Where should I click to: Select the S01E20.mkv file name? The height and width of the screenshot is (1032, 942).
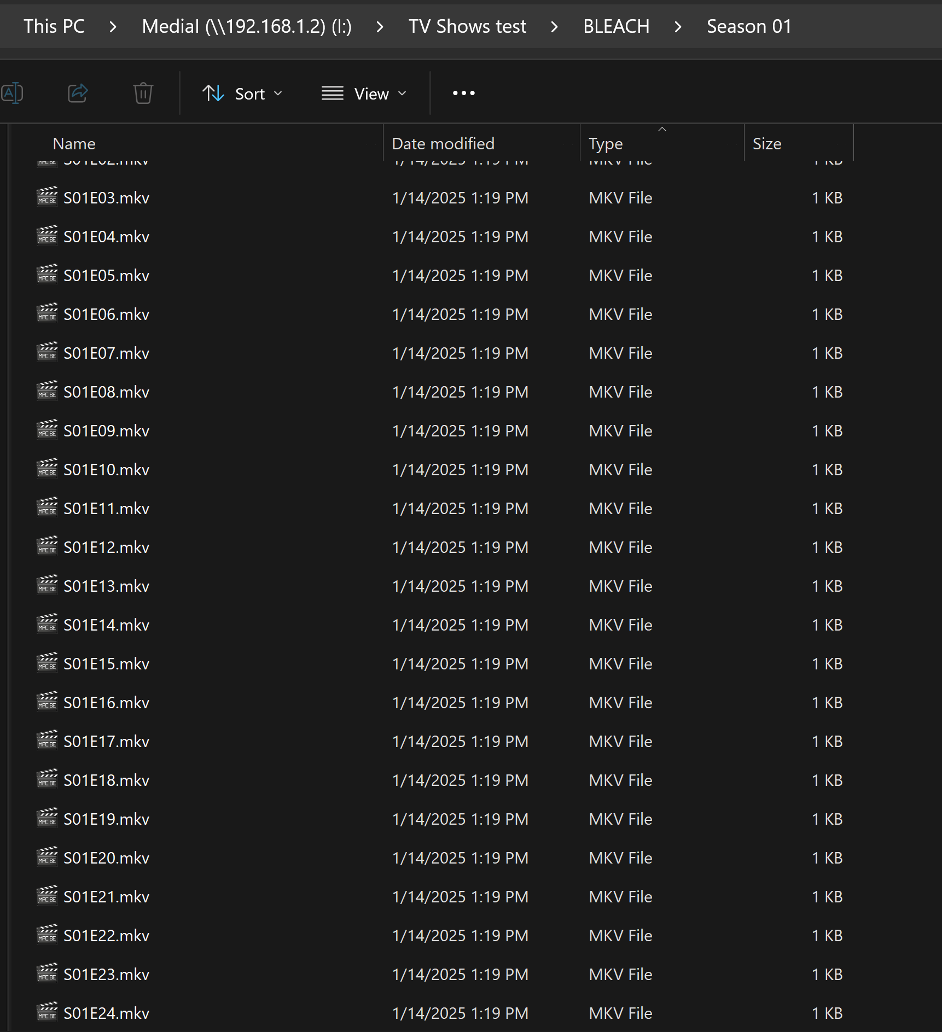(x=106, y=858)
